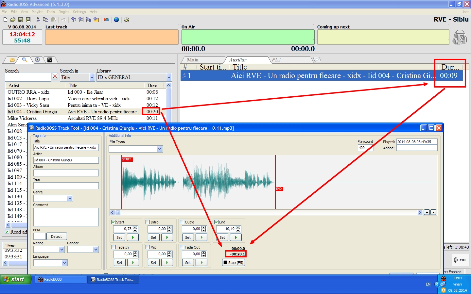The width and height of the screenshot is (471, 294).
Task: Toggle the Read checkbox below the library list
Action: pos(7,232)
